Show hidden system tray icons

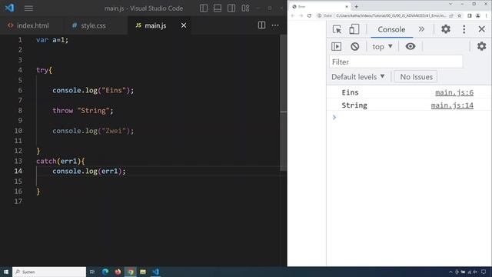(x=450, y=272)
